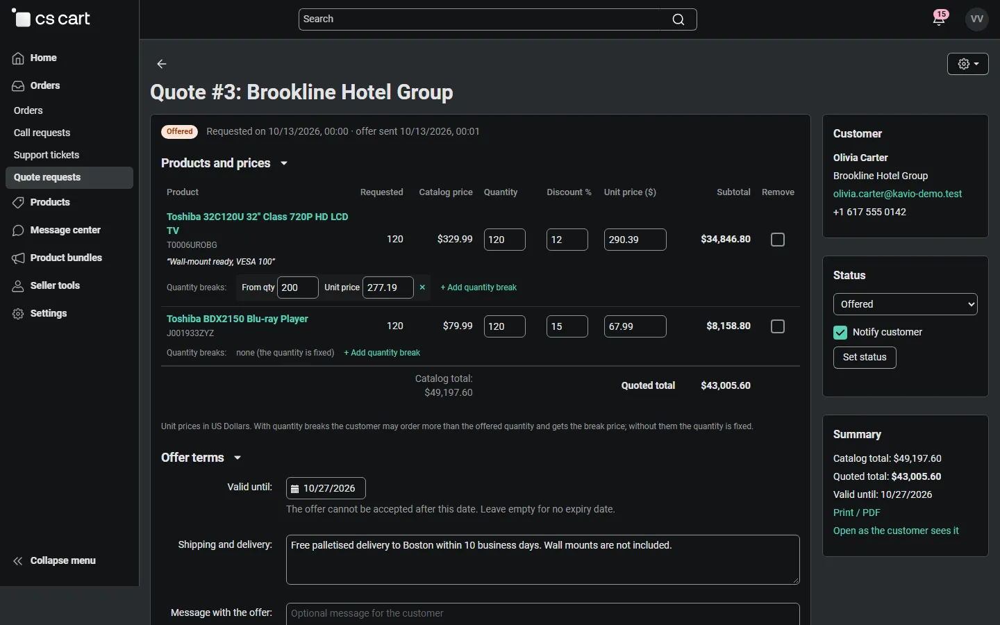1000x625 pixels.
Task: Click the Message with the offer field
Action: coord(543,614)
